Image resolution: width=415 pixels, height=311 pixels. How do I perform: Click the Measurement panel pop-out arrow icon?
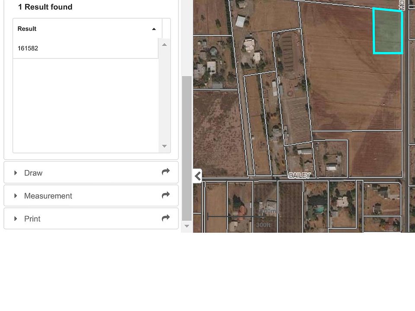[166, 195]
